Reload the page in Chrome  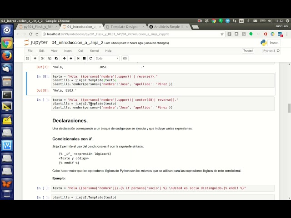point(30,34)
